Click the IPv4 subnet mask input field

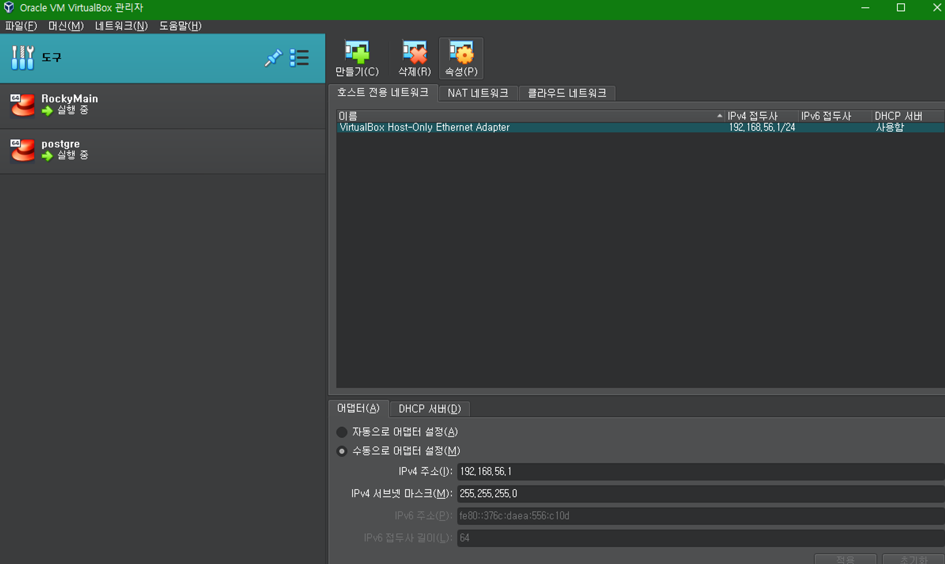pyautogui.click(x=701, y=494)
